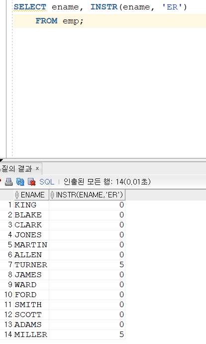Screen dimensions: 206x344
Task: Click the INSTR function name in the editor
Action: (104, 7)
